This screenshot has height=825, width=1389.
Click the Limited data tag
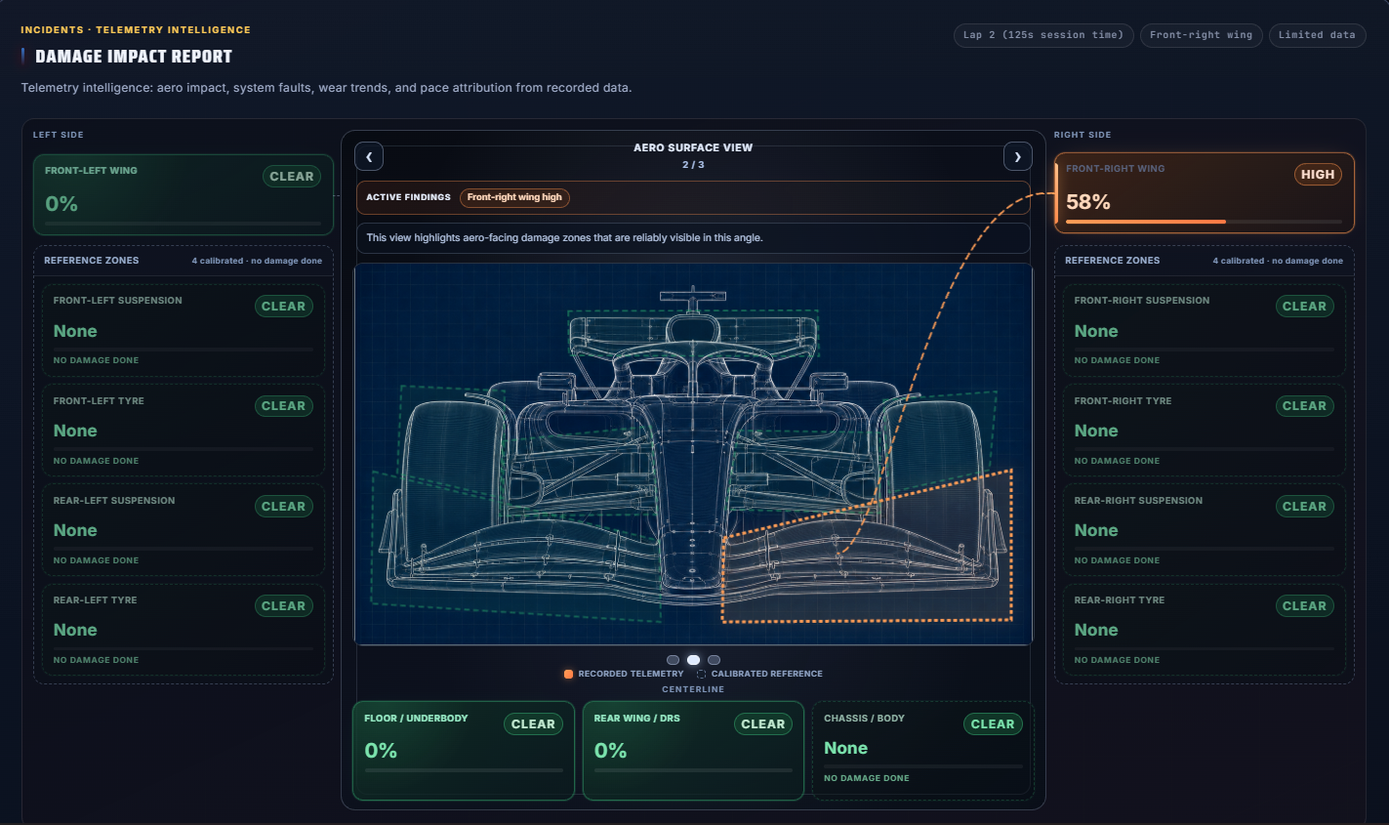(x=1317, y=35)
